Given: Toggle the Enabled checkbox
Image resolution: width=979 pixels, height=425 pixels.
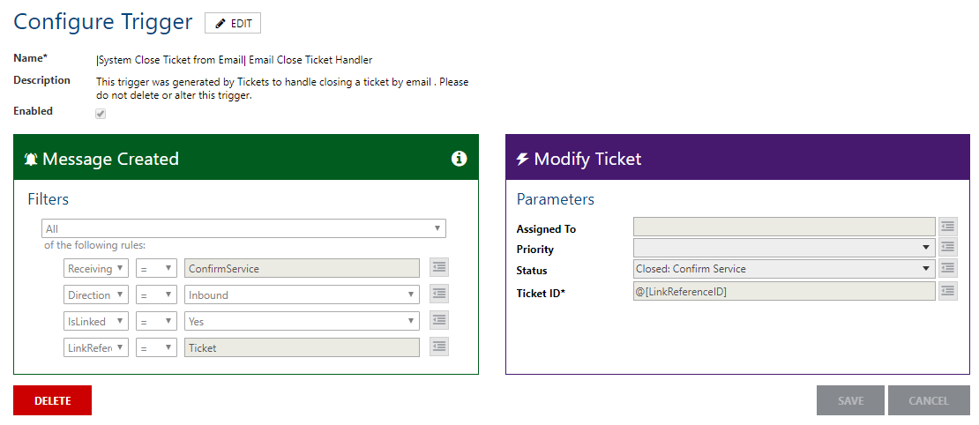Looking at the screenshot, I should (x=101, y=114).
